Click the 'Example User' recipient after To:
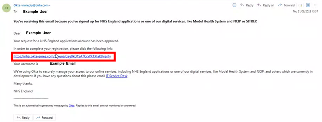Viewport: 322px width, 122px height. tap(35, 12)
